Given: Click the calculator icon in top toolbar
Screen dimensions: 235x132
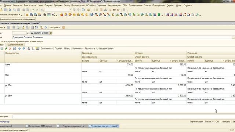Looking at the screenshot, I should 97,10.
